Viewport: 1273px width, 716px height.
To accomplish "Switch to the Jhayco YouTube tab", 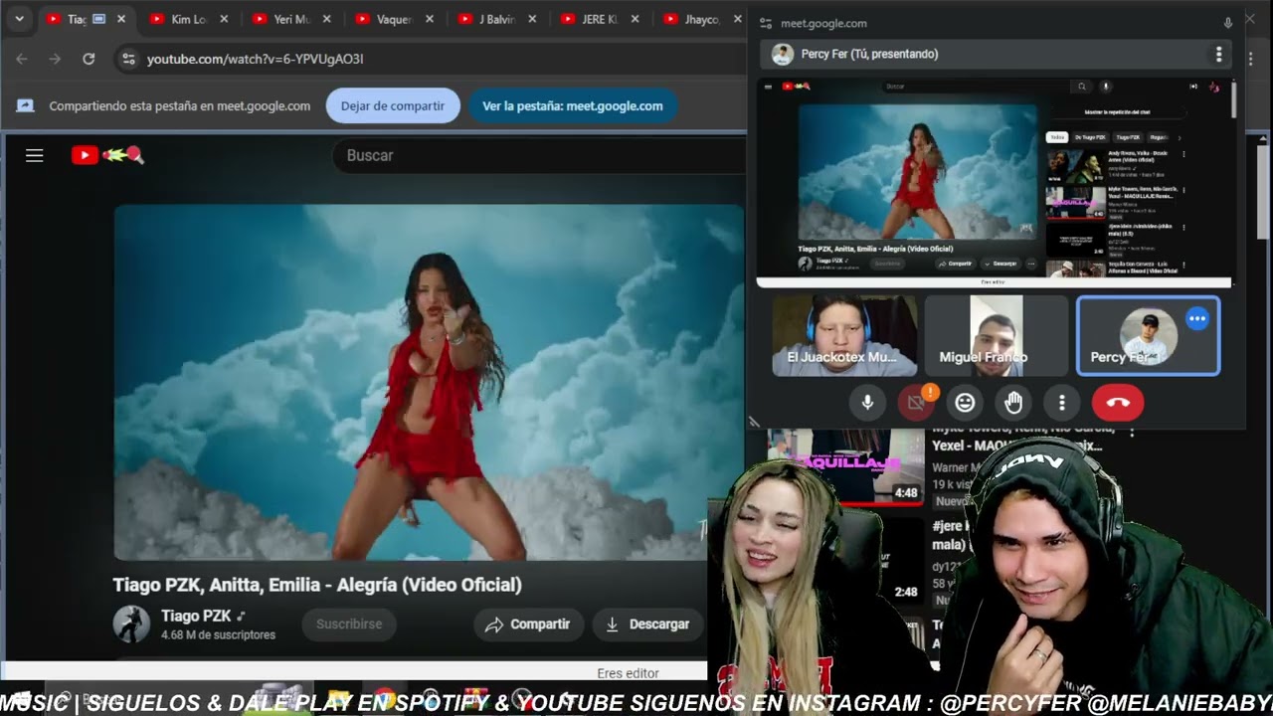I will (x=701, y=19).
